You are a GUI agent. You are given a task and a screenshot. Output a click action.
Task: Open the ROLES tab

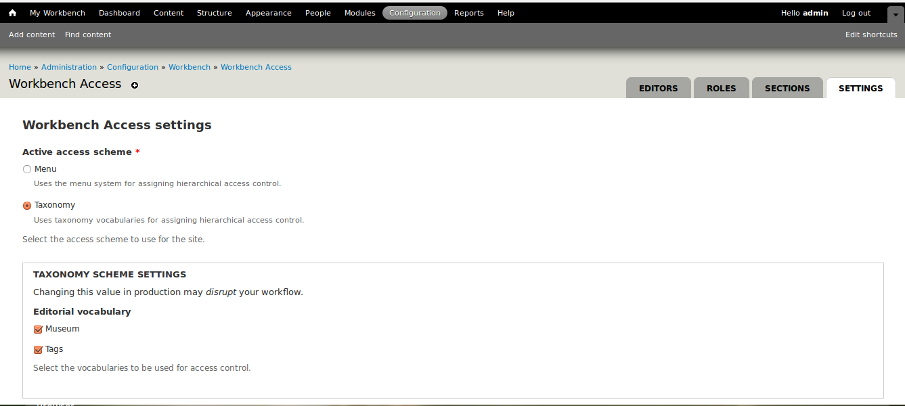(721, 88)
